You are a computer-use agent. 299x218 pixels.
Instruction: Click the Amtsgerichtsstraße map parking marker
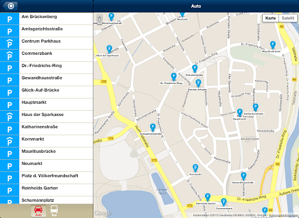click(x=153, y=128)
